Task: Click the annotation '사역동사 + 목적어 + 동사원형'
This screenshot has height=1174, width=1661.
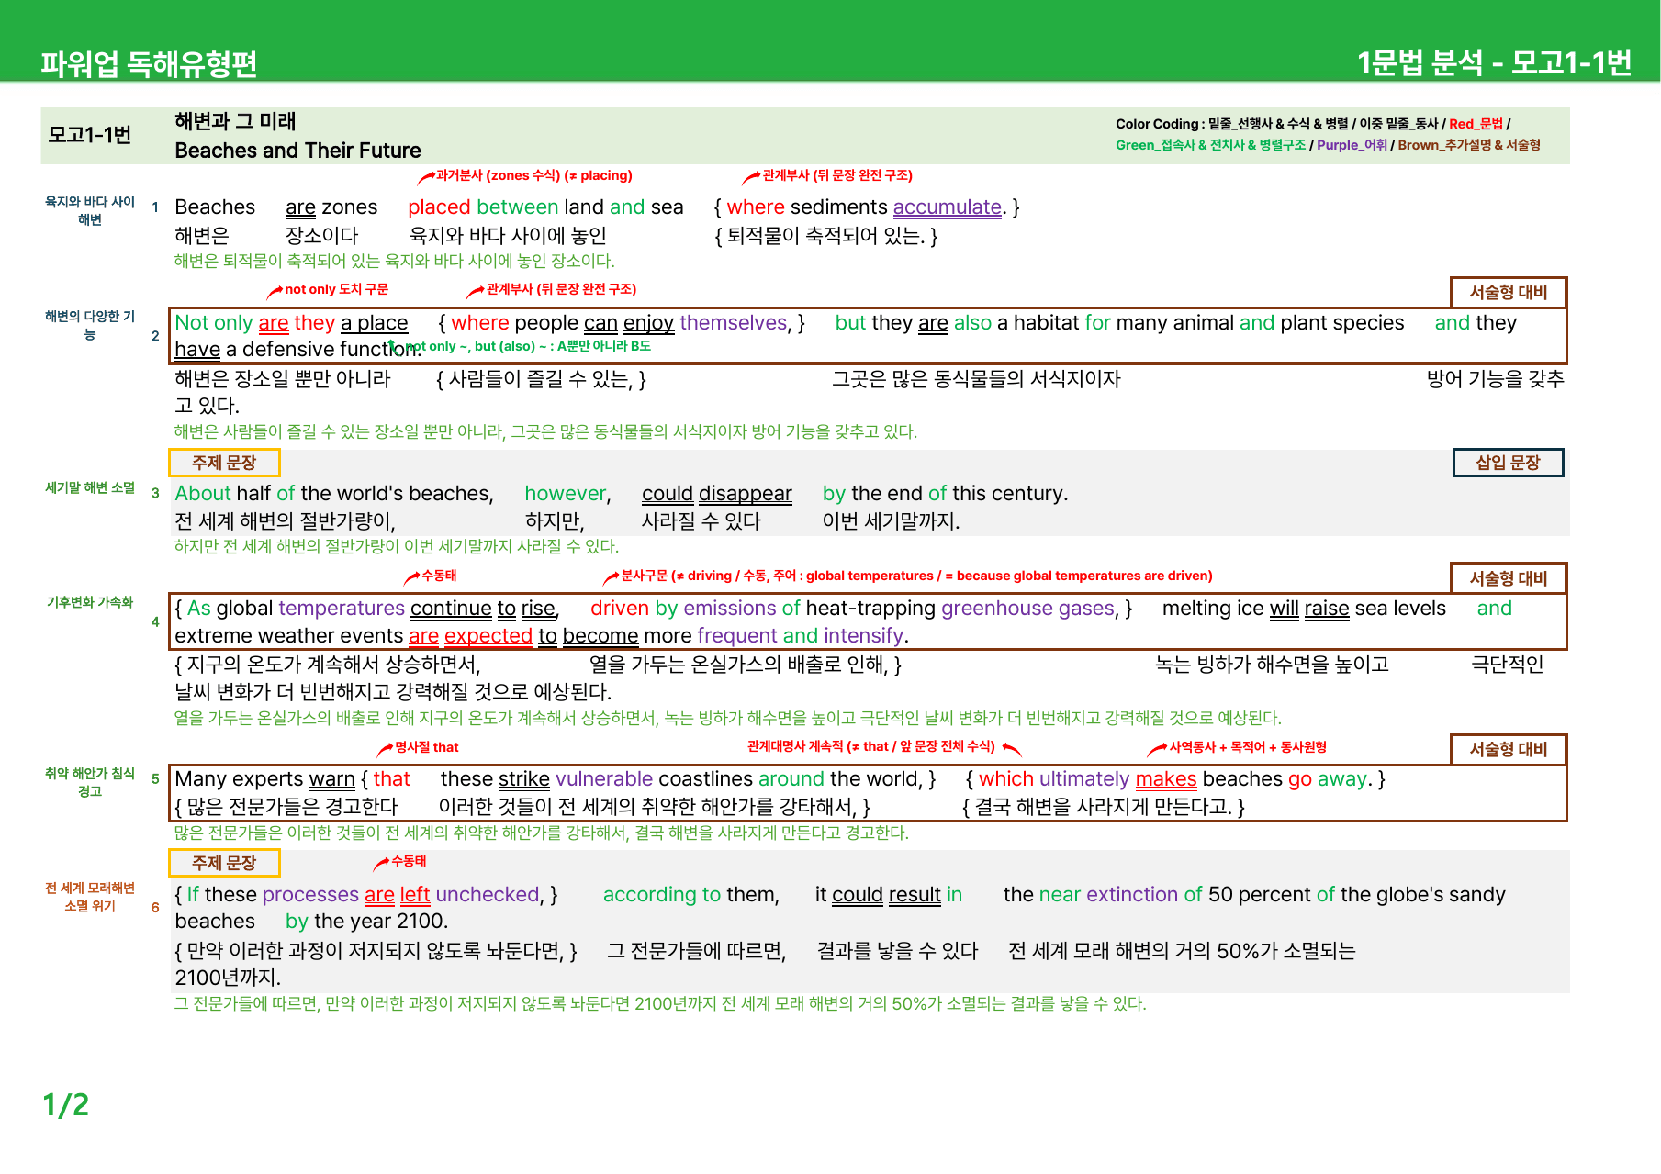Action: [x=1247, y=747]
